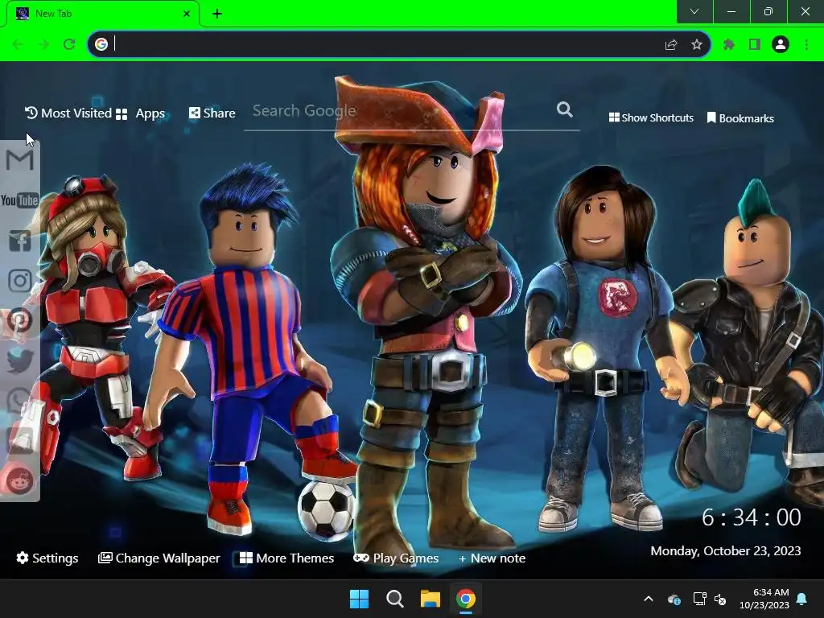The width and height of the screenshot is (824, 618).
Task: Click Play Games
Action: tap(396, 558)
